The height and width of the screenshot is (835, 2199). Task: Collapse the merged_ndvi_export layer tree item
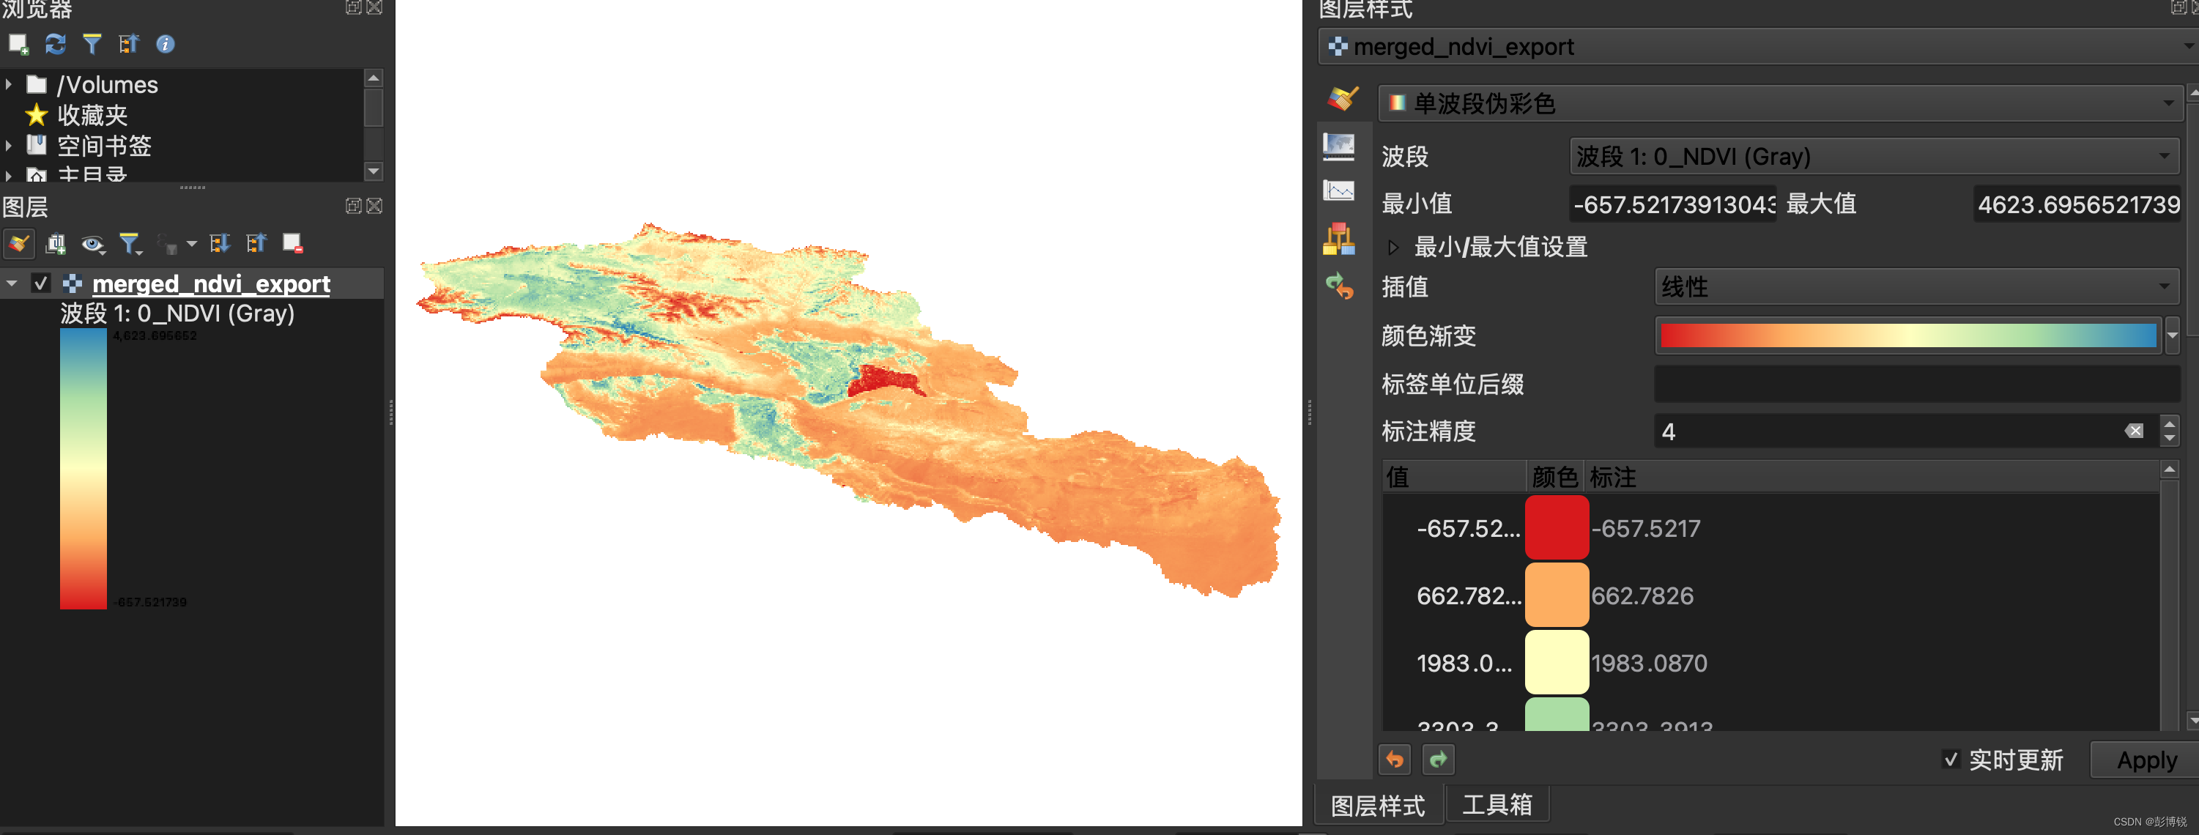pyautogui.click(x=11, y=283)
